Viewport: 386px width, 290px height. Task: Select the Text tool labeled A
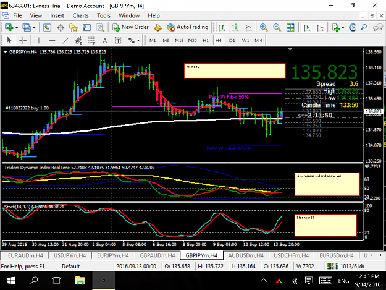click(x=105, y=40)
